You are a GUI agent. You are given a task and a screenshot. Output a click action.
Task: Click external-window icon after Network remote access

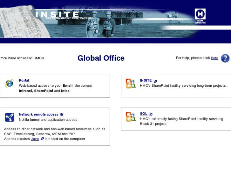[62, 114]
